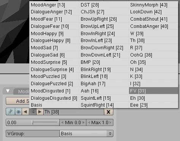Select MoodSurprise [5] shape key
180x141 pixels.
pyautogui.click(x=54, y=62)
